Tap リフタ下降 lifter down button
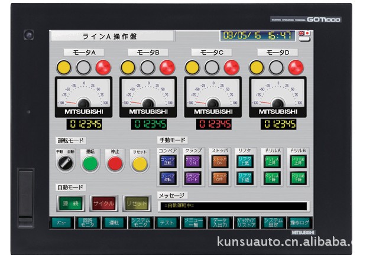Viewport: 389px width, 258px height. point(245,178)
